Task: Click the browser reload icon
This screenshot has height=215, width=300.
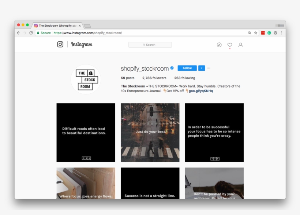Action: point(31,33)
